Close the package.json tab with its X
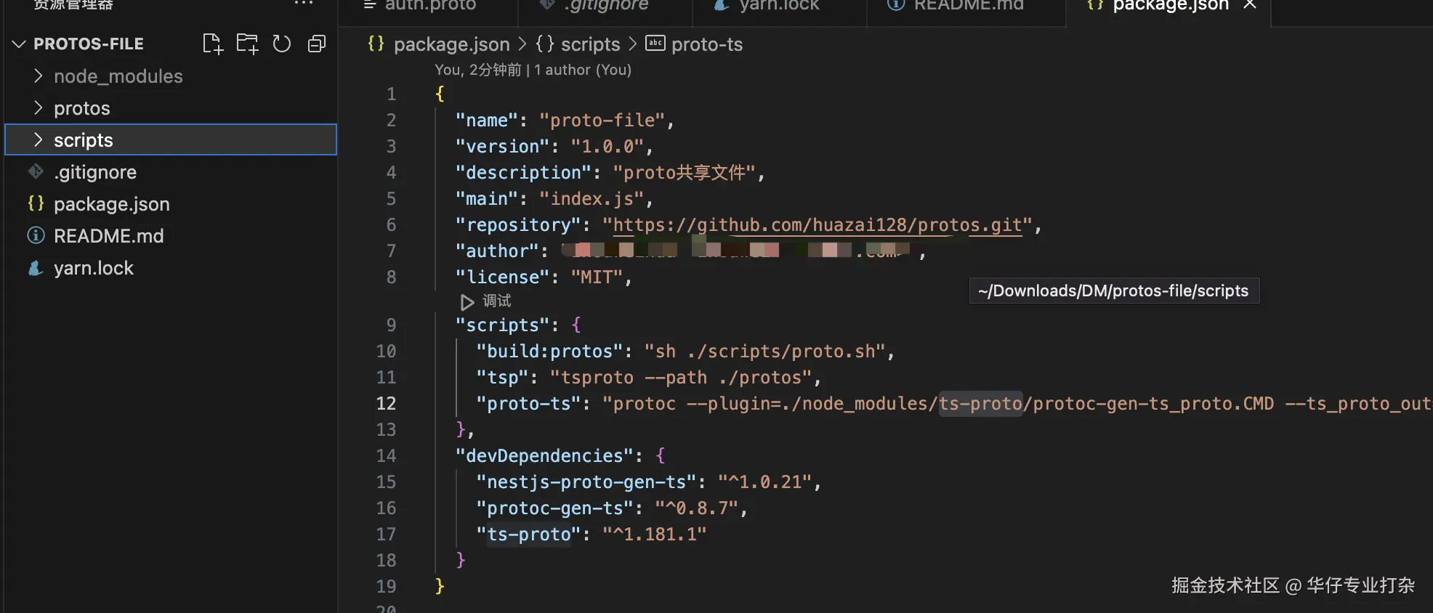This screenshot has height=613, width=1433. [1250, 4]
